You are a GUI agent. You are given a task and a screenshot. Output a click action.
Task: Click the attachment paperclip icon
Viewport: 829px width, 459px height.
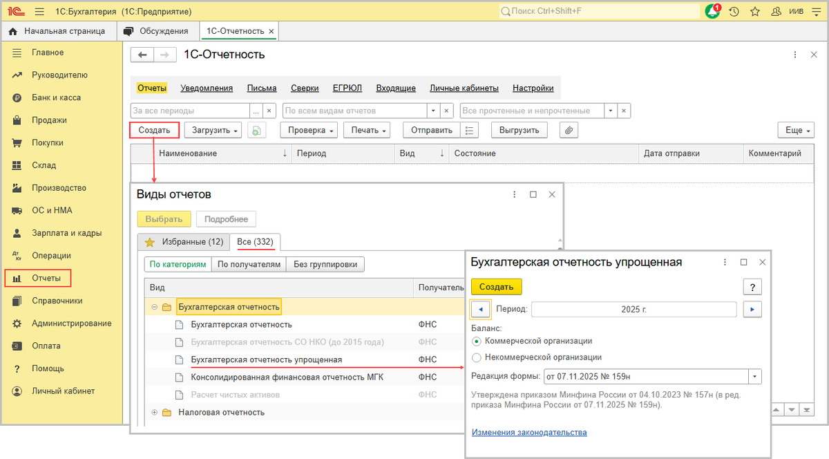click(569, 130)
